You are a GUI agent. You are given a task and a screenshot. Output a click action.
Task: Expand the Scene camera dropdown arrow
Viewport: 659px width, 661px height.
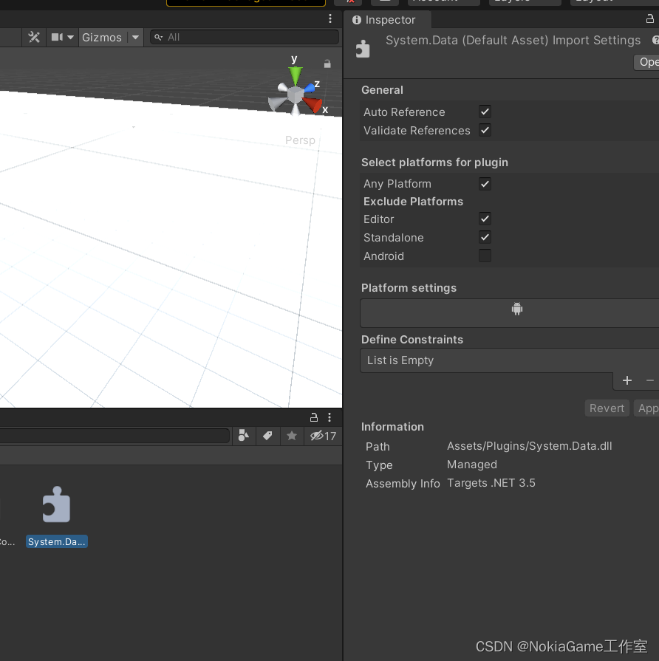click(70, 38)
